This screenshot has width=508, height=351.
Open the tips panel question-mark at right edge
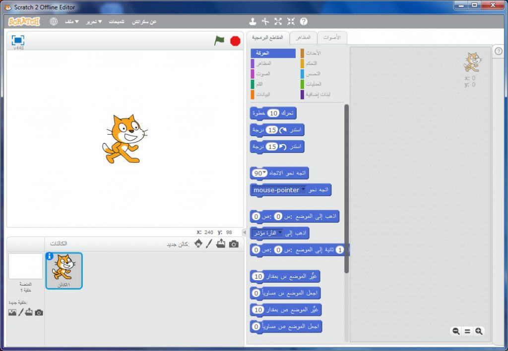499,51
